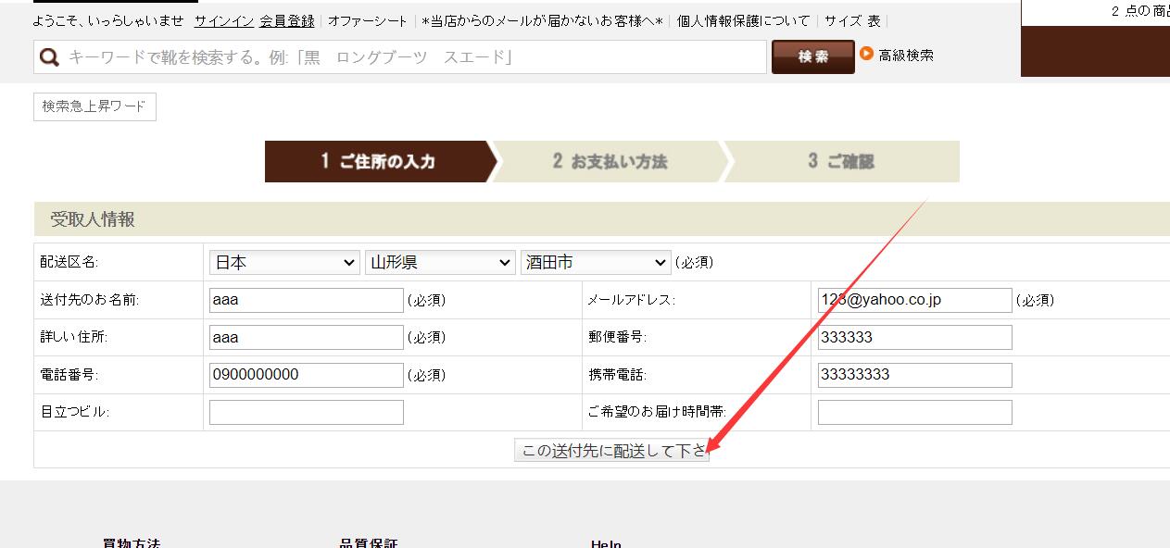Click the magnifying glass search icon
Image resolution: width=1170 pixels, height=548 pixels.
tap(50, 57)
